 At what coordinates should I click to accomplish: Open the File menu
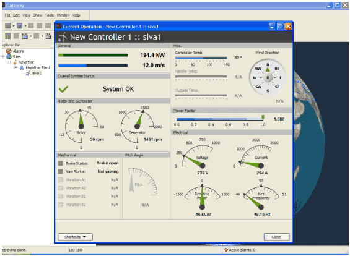click(7, 15)
